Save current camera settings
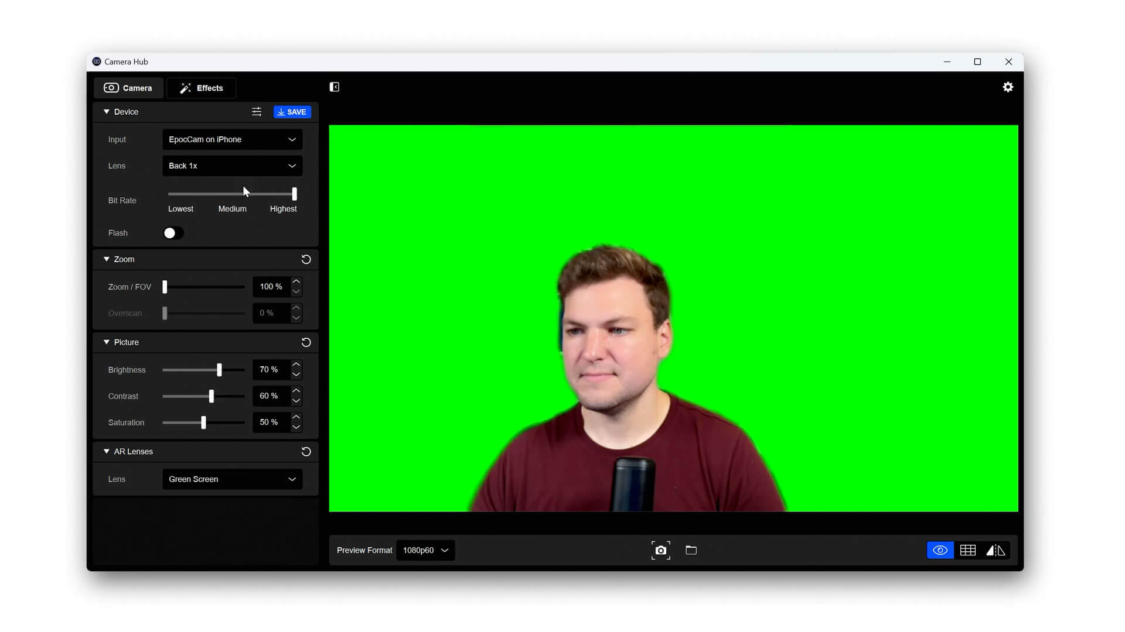Image resolution: width=1125 pixels, height=632 pixels. coord(291,112)
